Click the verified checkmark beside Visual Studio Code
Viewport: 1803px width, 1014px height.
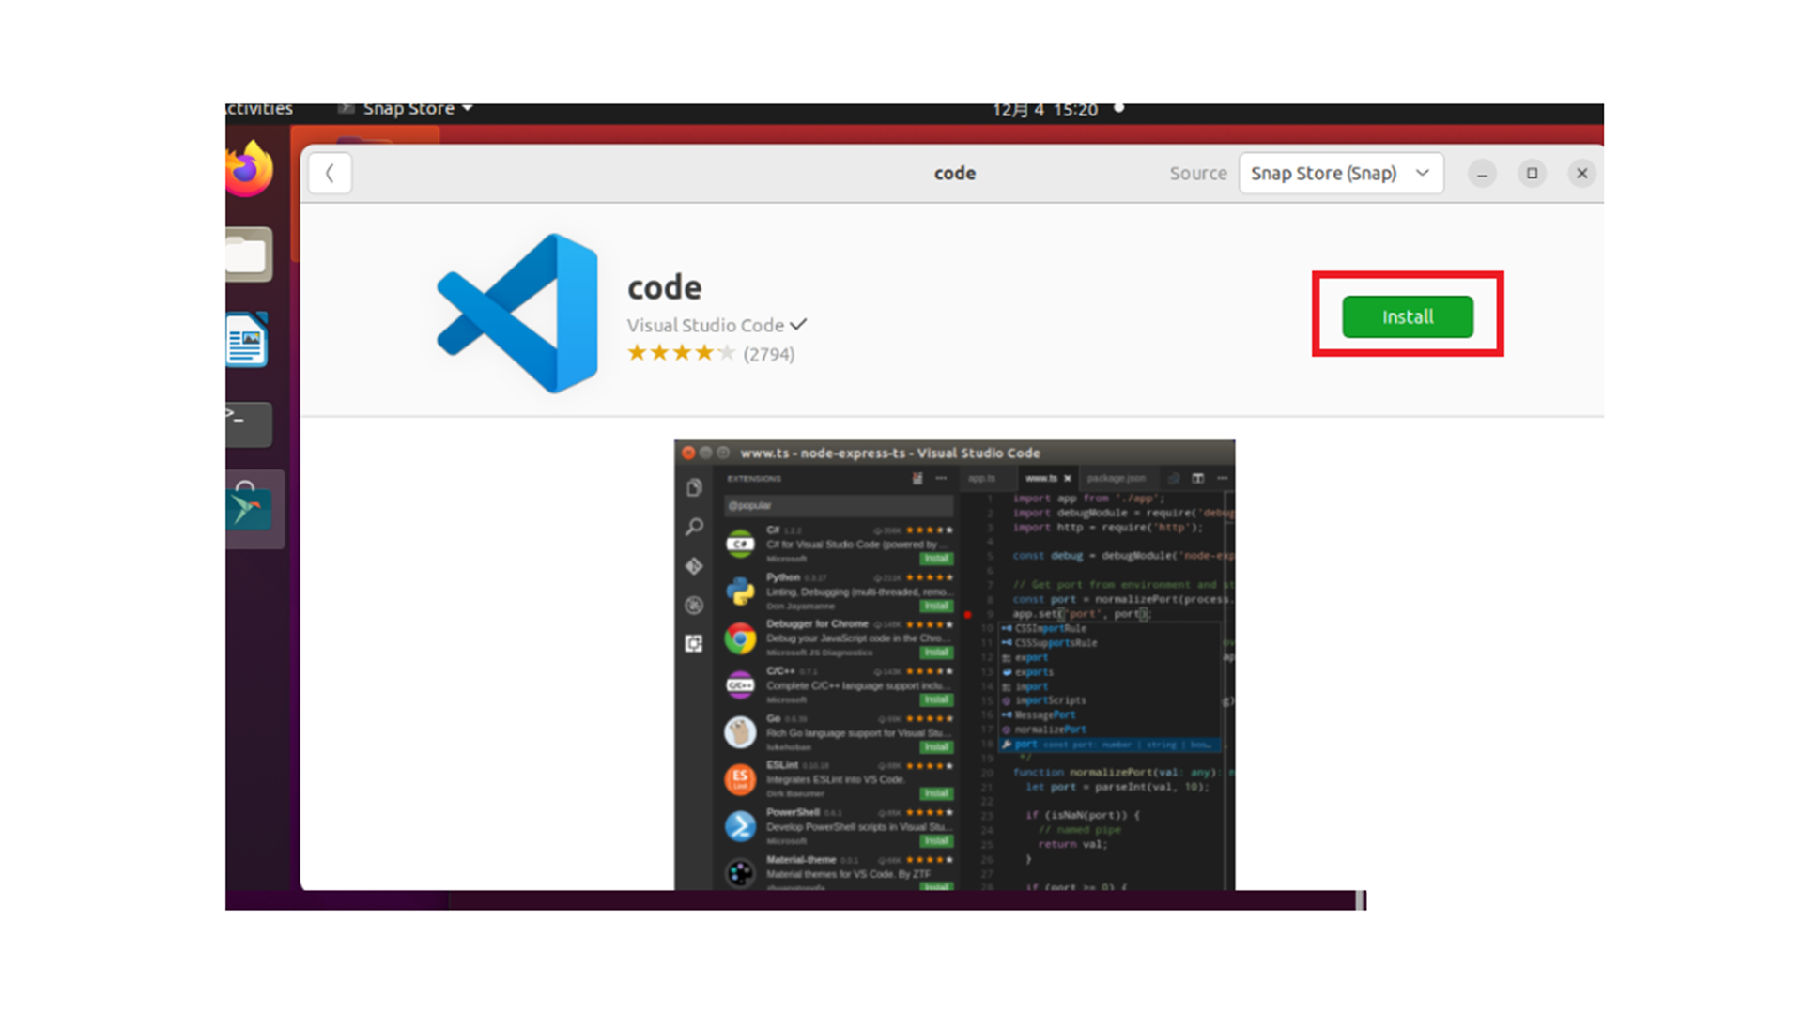coord(798,325)
